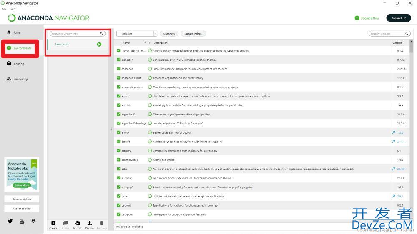Click the Search Packages magnifier icon

tap(406, 34)
